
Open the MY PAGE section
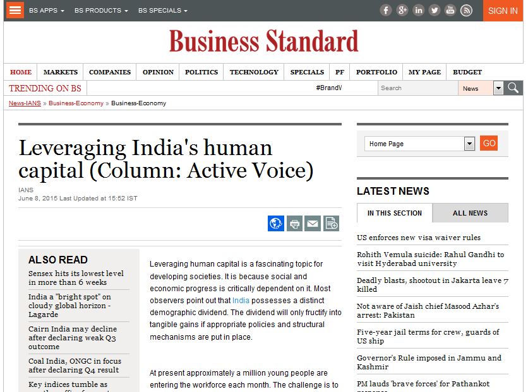[424, 72]
